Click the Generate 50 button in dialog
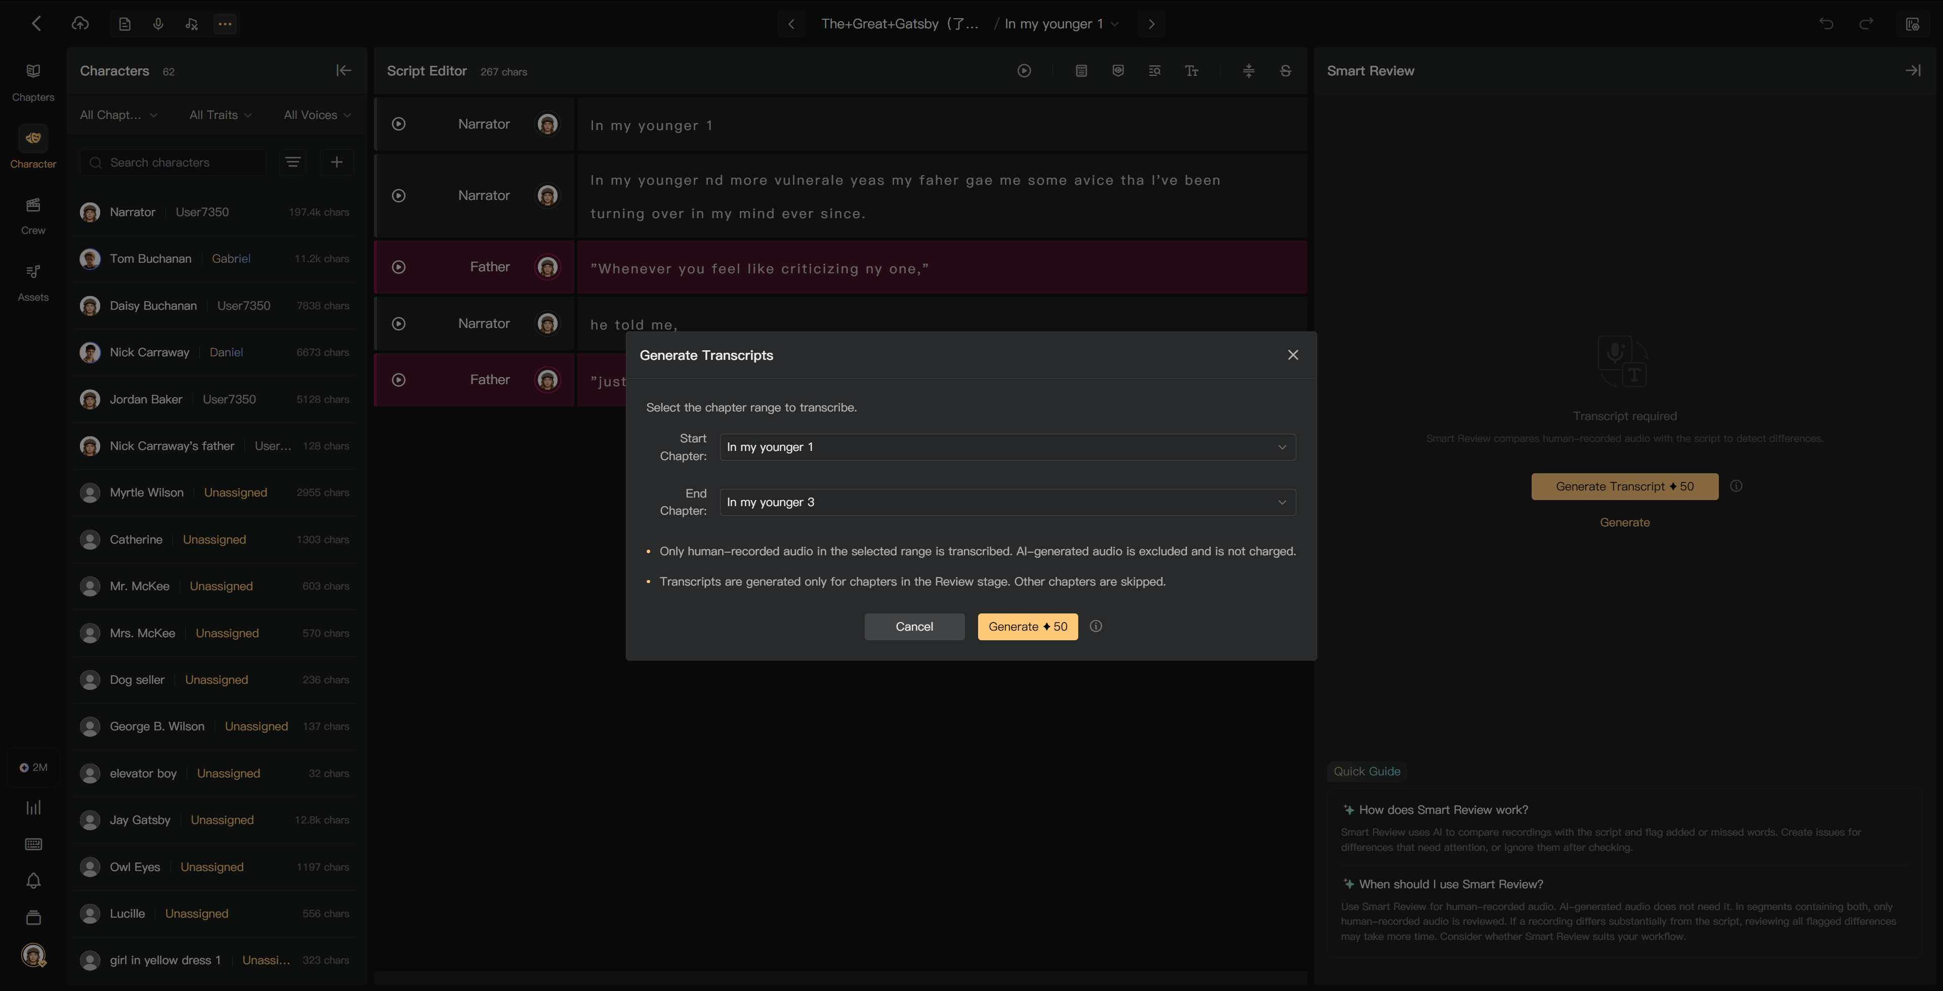1943x991 pixels. pyautogui.click(x=1027, y=627)
